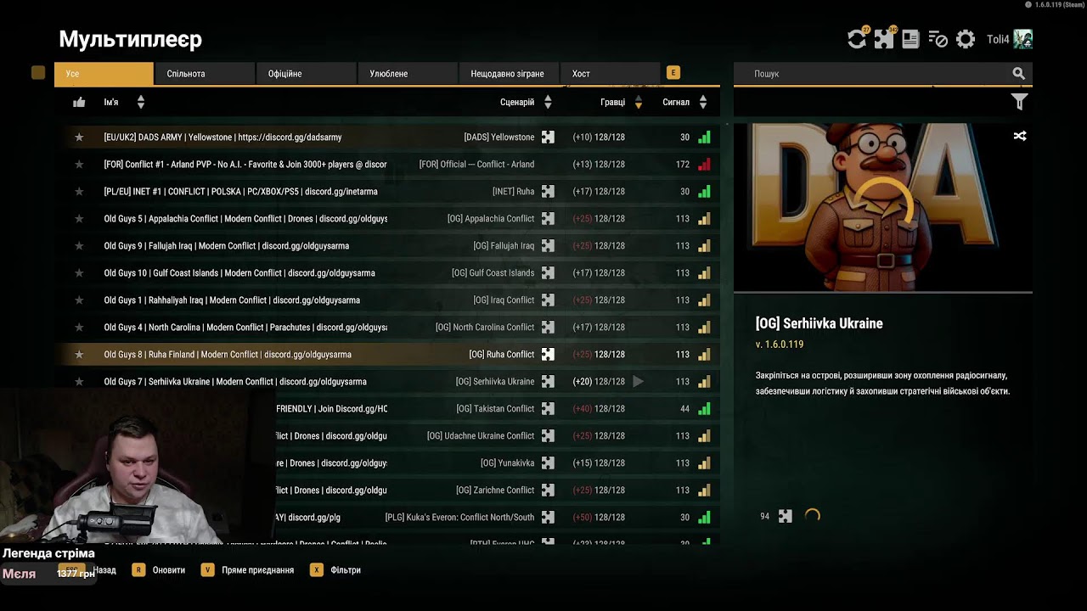Switch to the Улюблене tab
The image size is (1087, 611).
pyautogui.click(x=408, y=74)
